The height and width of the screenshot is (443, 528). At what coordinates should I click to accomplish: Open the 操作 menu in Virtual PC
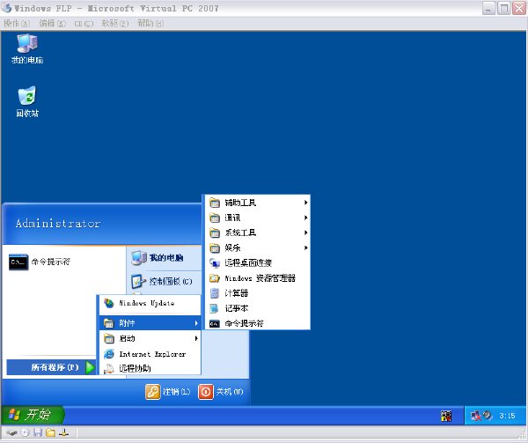point(17,23)
